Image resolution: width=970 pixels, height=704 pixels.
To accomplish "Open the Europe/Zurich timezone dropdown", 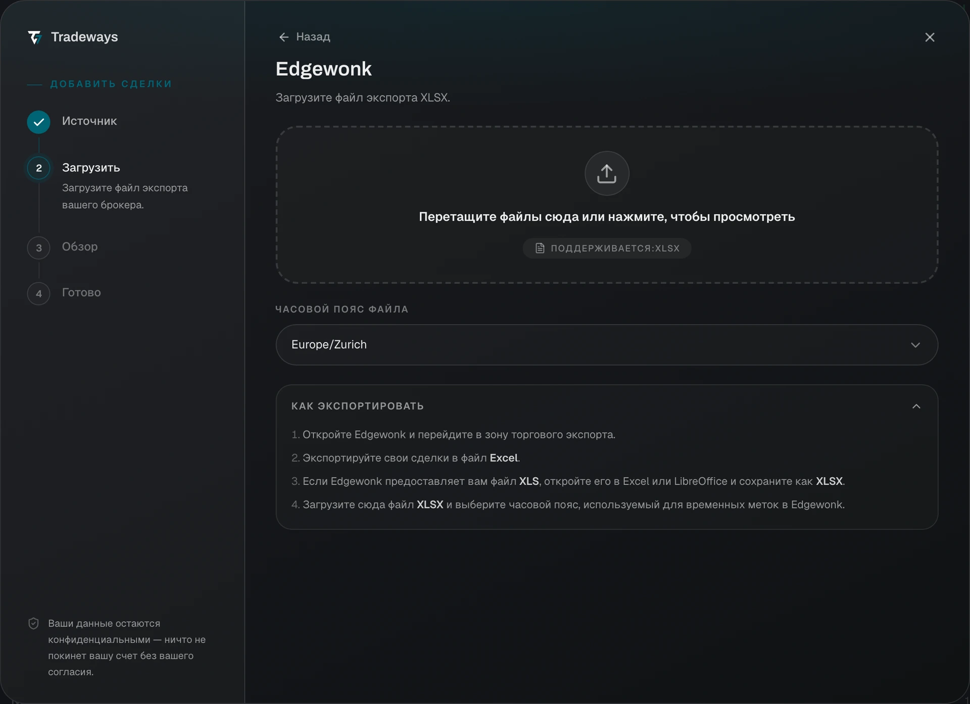I will 607,345.
